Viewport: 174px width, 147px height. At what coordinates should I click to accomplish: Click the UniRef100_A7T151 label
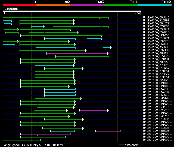[156, 77]
